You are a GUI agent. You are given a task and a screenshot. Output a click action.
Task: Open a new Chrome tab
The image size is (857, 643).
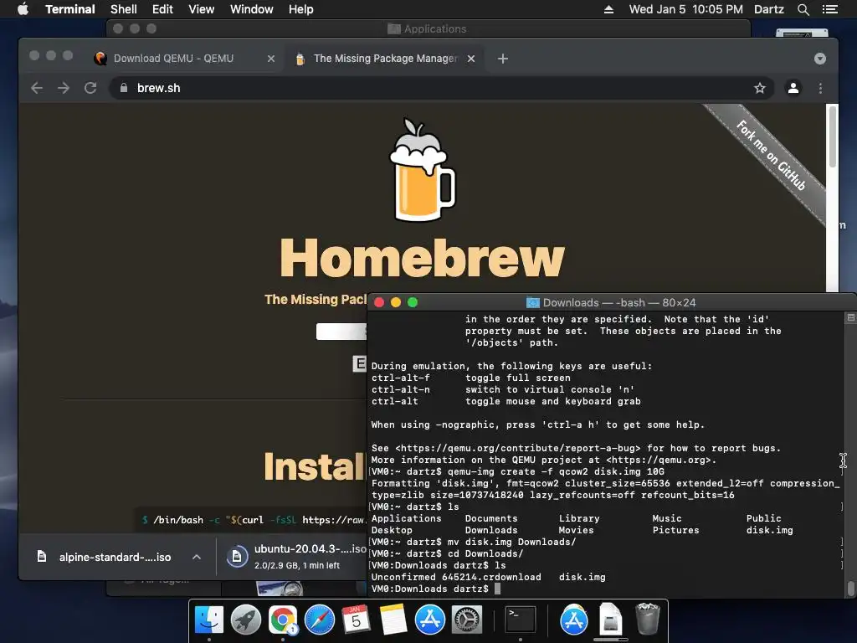point(503,59)
